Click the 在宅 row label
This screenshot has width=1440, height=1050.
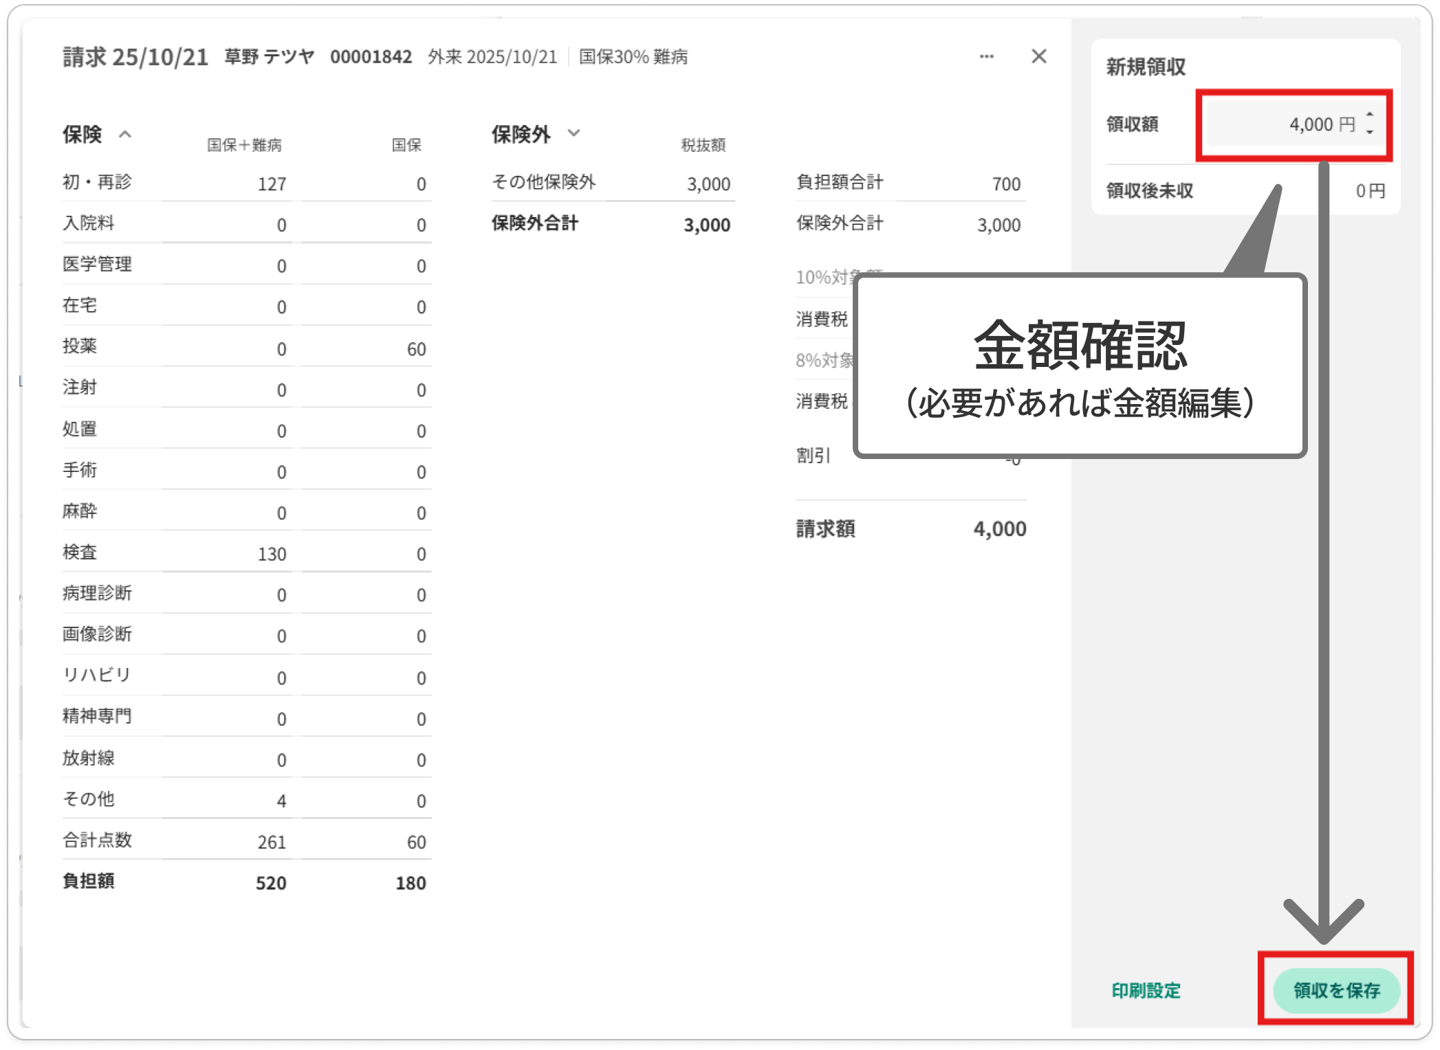pos(80,305)
